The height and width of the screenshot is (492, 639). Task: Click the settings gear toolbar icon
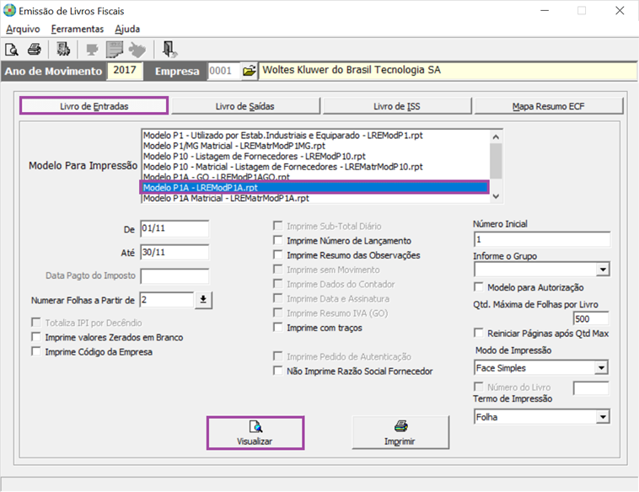[63, 49]
